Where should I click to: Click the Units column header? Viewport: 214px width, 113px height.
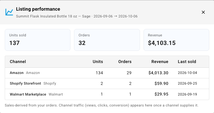(x=98, y=62)
